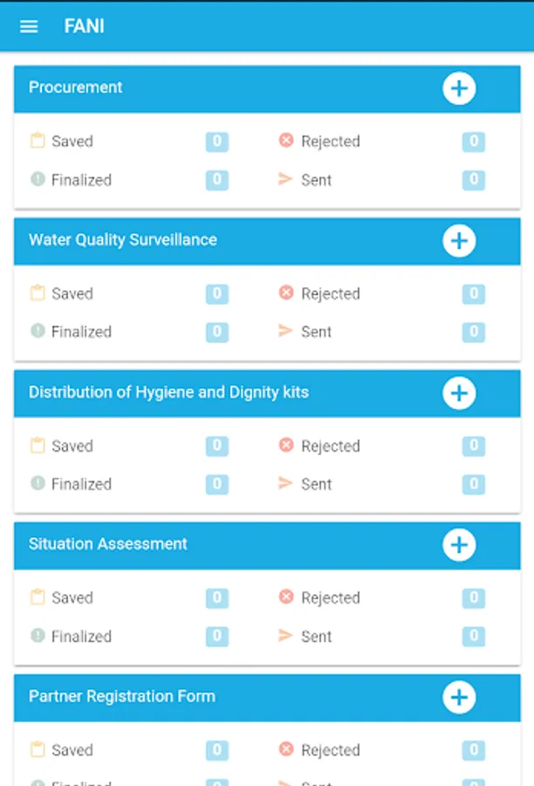Screen dimensions: 534x786
Task: Add a new Procurement form
Action: [459, 88]
